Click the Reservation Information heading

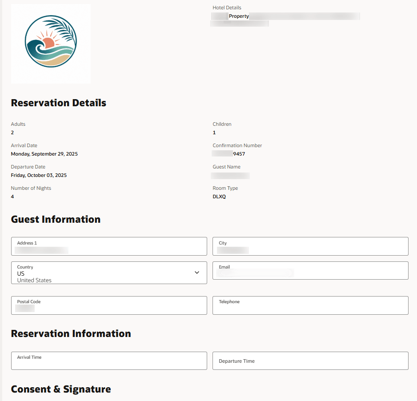coord(71,333)
